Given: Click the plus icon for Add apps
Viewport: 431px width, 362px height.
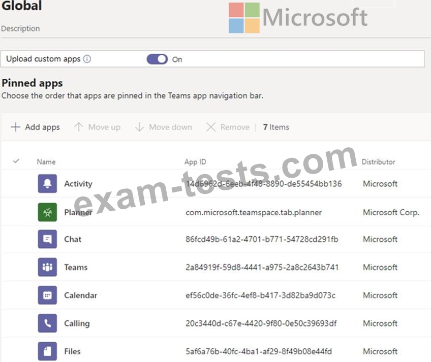Looking at the screenshot, I should coord(15,127).
